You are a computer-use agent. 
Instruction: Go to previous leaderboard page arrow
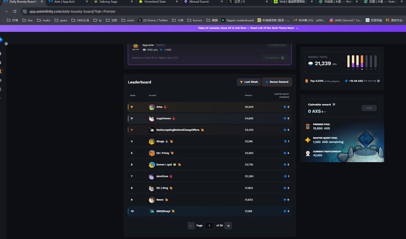[191, 225]
